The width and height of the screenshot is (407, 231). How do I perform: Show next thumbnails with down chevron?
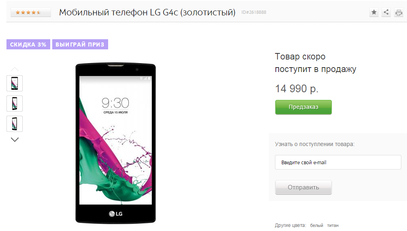(x=15, y=140)
